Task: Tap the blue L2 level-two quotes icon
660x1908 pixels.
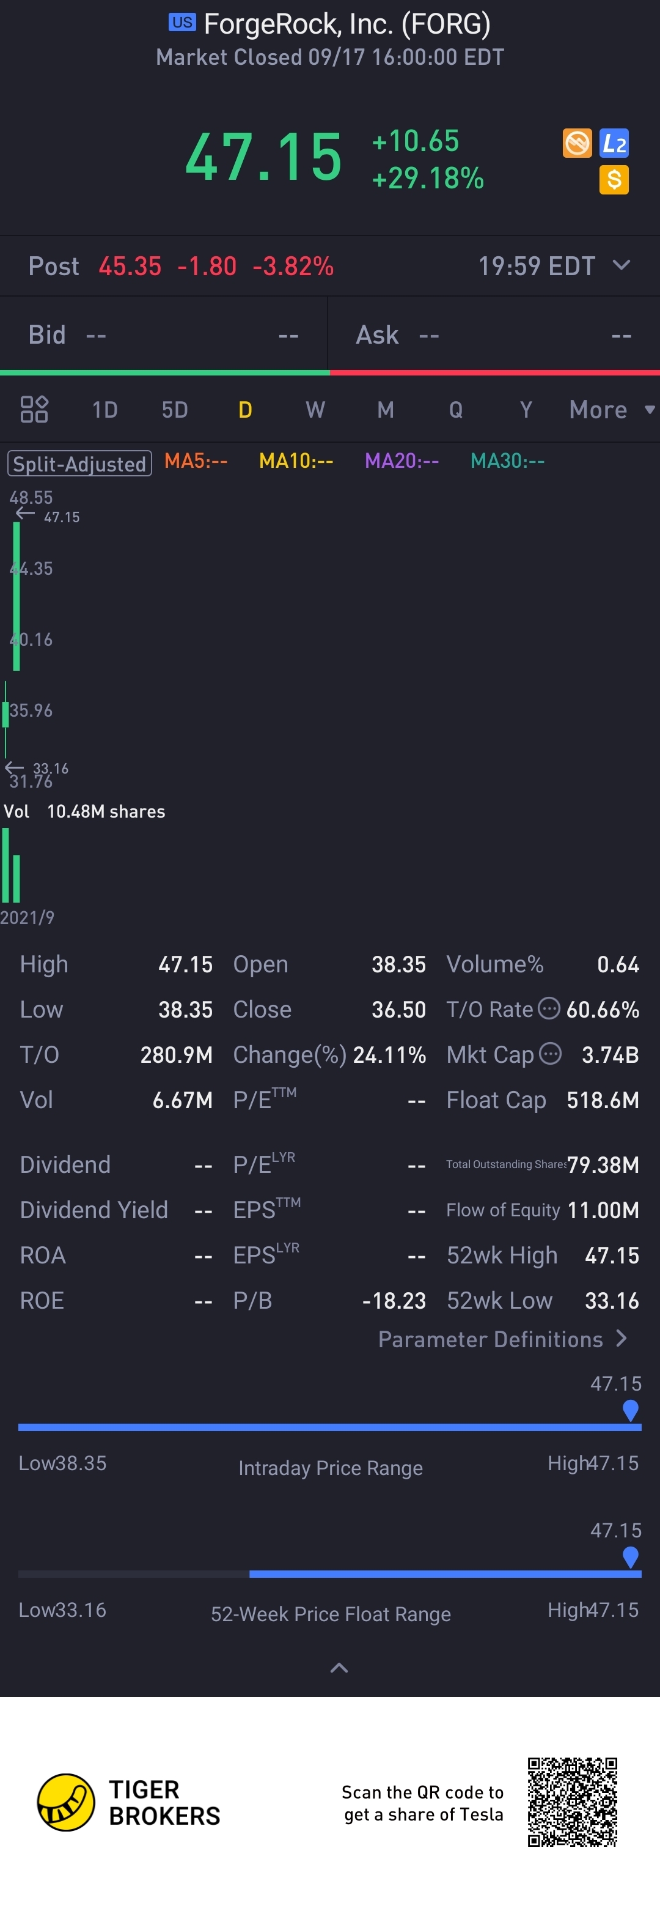Action: point(614,143)
